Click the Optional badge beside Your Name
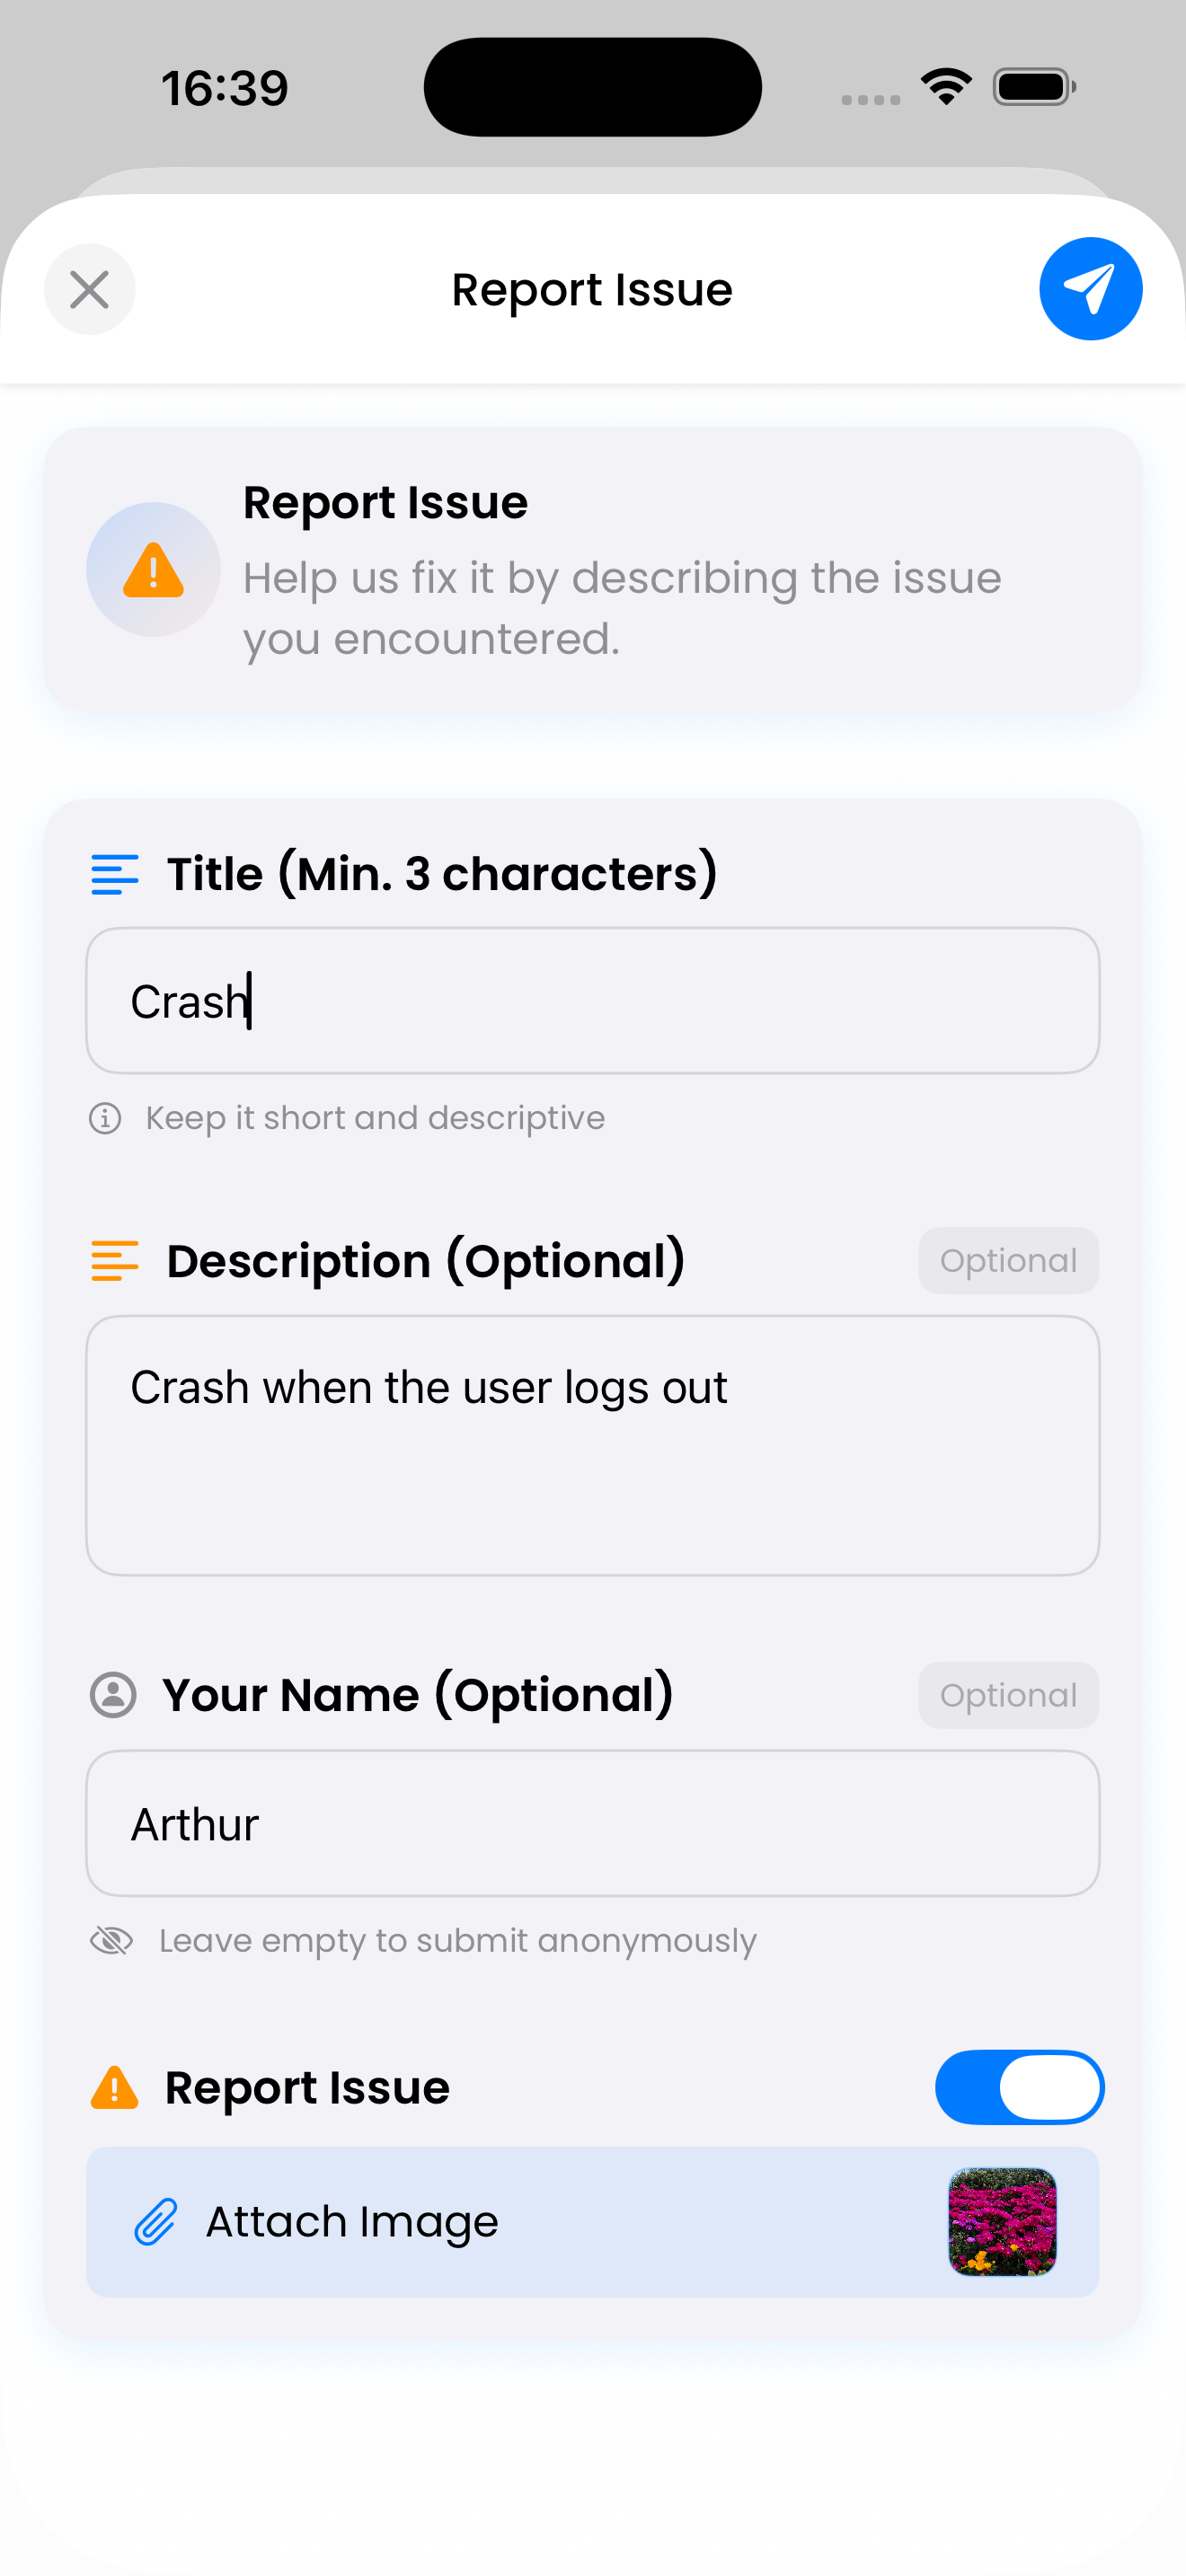Viewport: 1186px width, 2576px height. (x=1008, y=1694)
